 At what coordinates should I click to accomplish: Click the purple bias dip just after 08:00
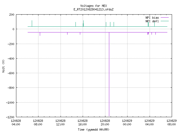click(x=40, y=34)
